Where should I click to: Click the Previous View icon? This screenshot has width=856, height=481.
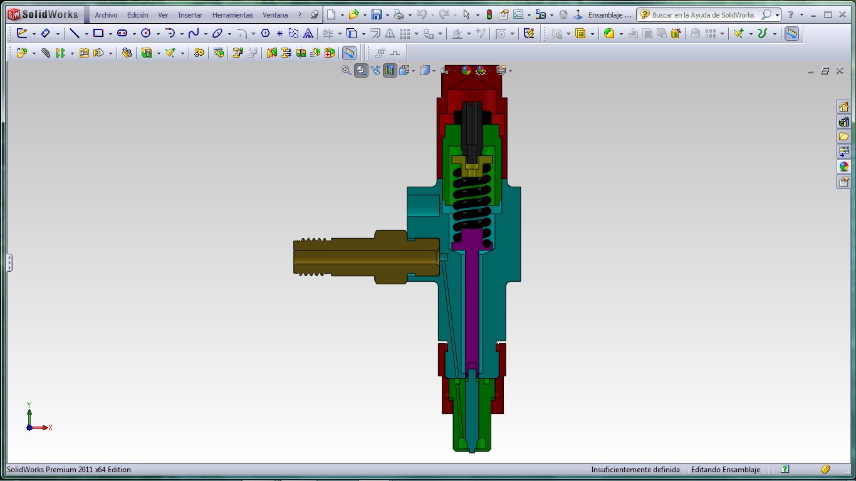[x=375, y=71]
